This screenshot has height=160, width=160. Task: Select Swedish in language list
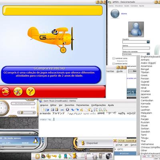click(x=146, y=132)
